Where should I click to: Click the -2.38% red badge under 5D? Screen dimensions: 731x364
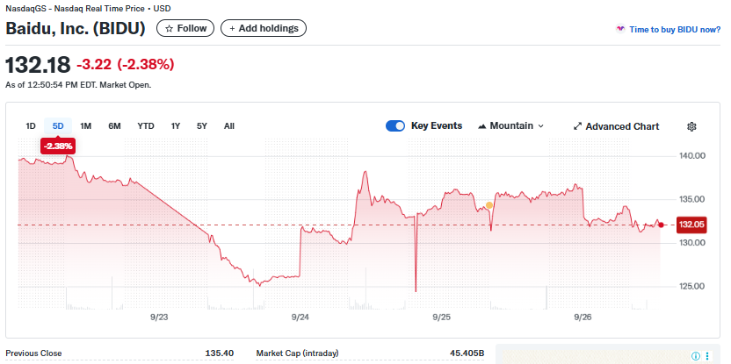tap(58, 146)
